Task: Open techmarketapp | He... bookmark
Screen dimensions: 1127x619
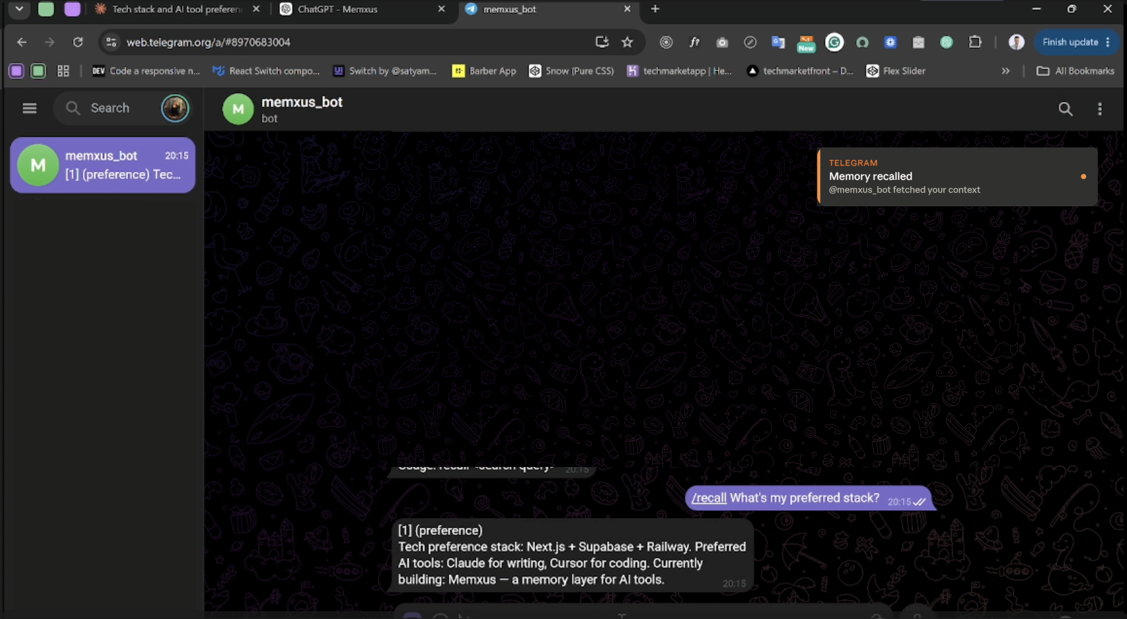Action: click(x=679, y=71)
